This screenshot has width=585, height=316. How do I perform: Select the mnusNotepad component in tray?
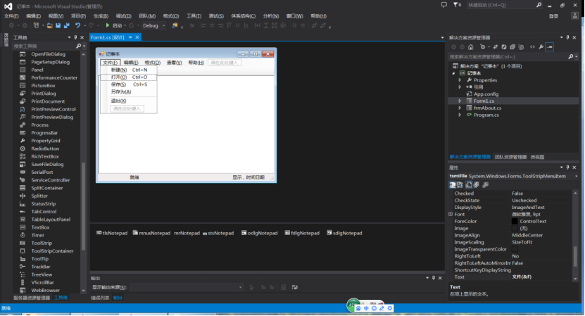coord(151,233)
